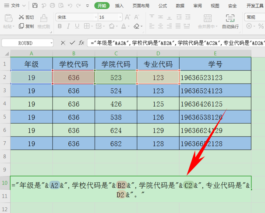
Task: Switch to Start (开始) tab
Action: [102, 6]
